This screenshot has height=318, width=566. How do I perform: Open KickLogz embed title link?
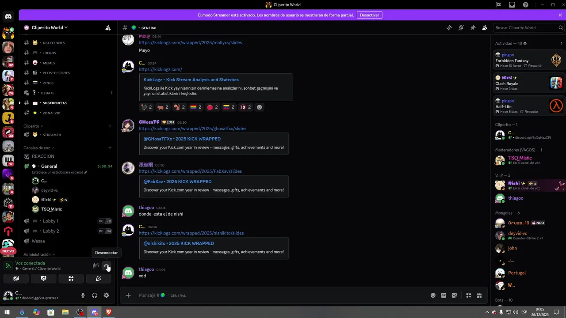click(191, 80)
